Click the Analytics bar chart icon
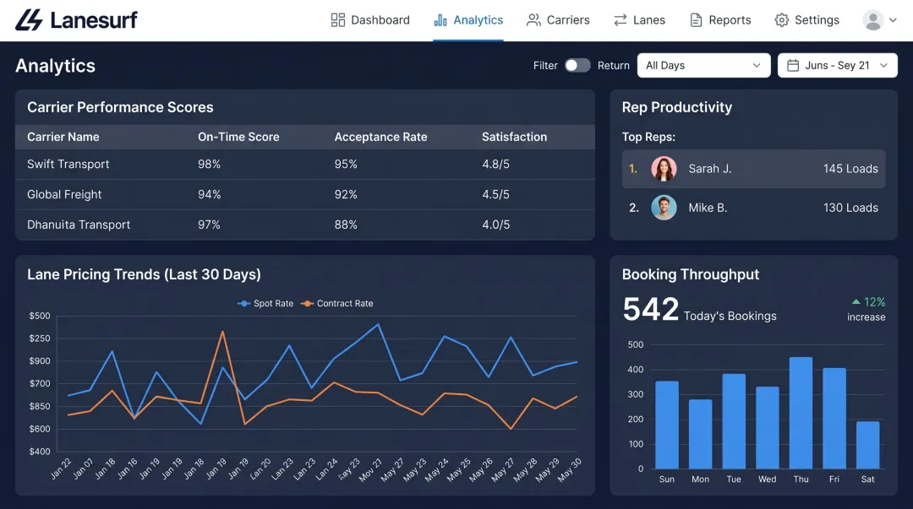 440,20
